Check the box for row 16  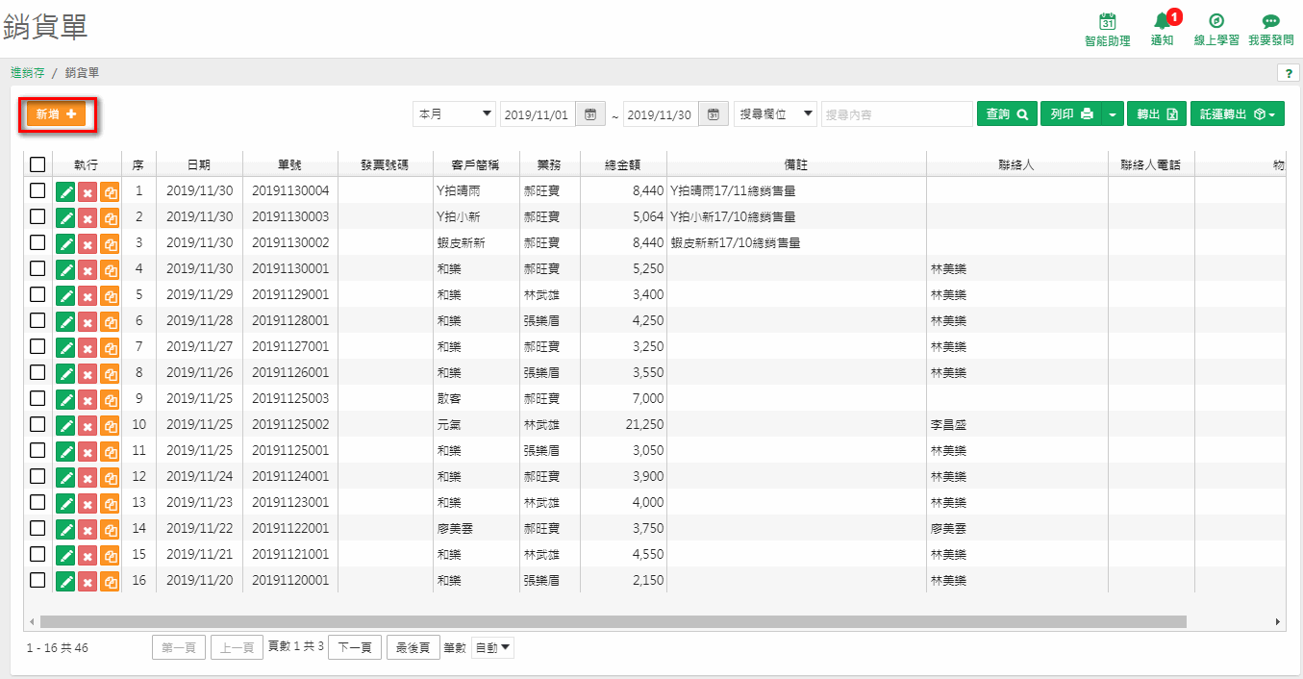point(38,580)
